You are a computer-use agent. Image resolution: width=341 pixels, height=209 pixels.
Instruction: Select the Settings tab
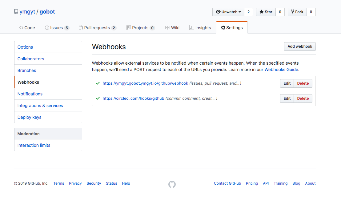pos(232,28)
